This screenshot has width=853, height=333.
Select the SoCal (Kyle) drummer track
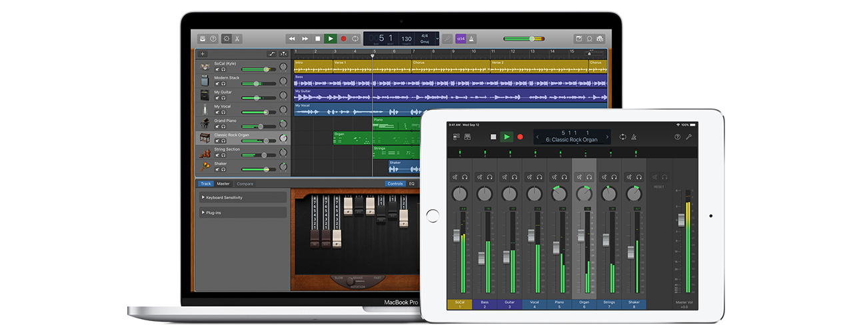pos(244,67)
